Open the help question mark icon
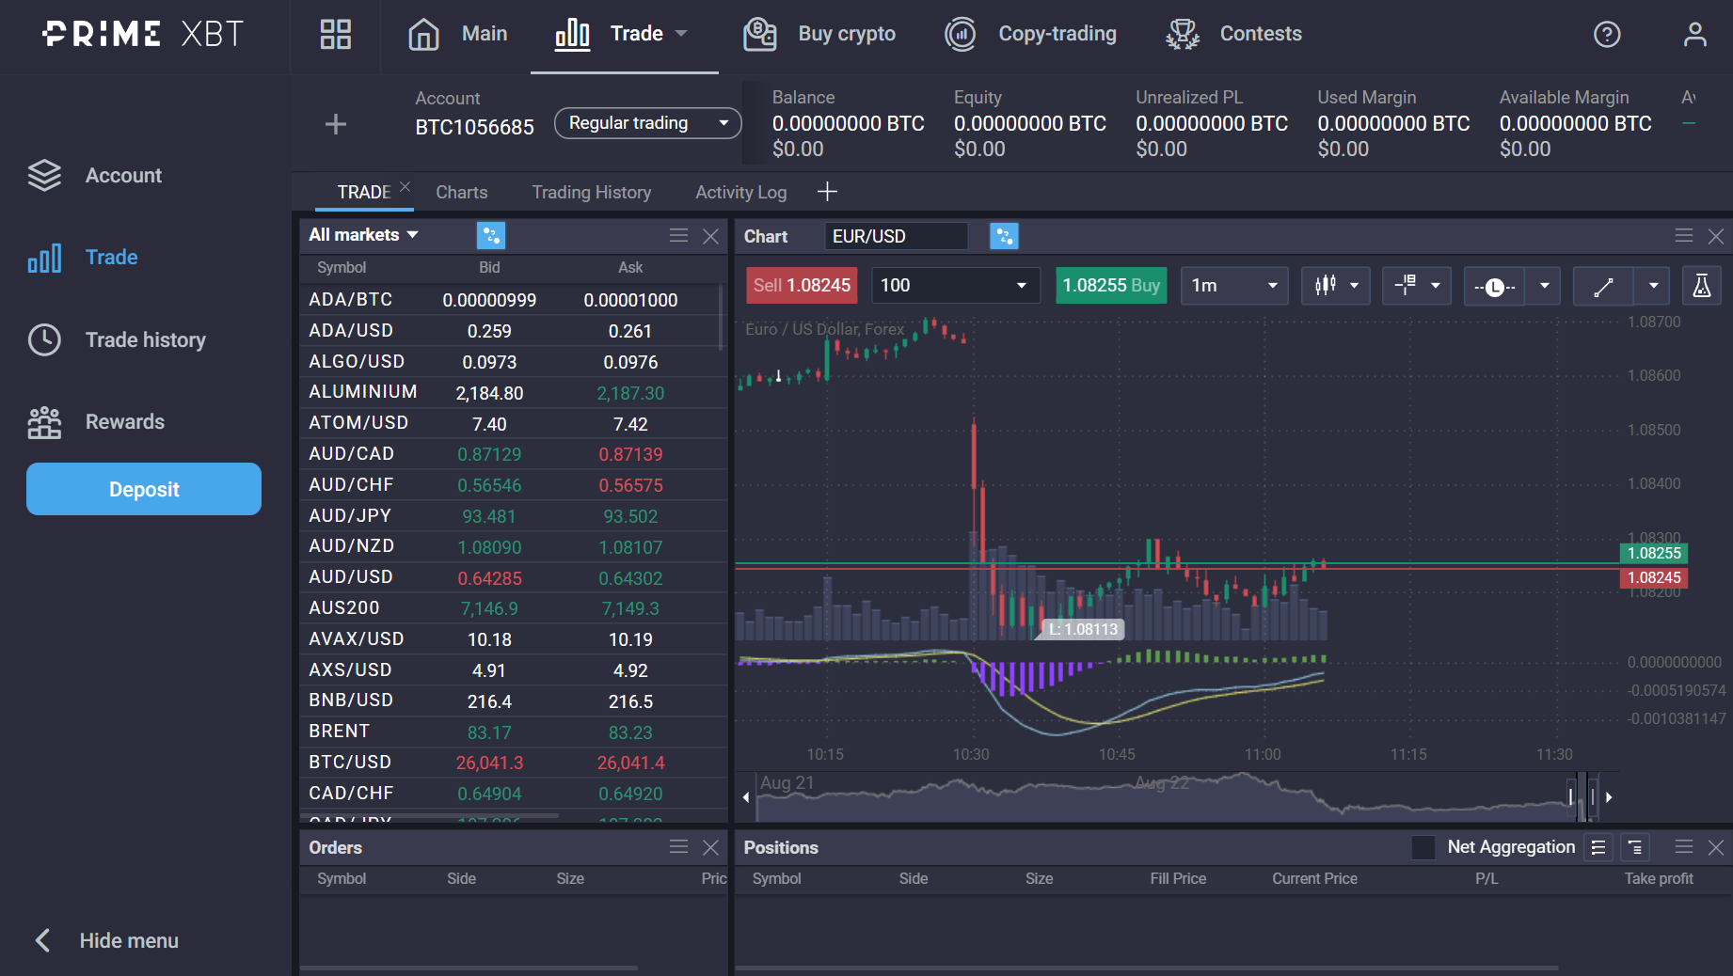Screen dimensions: 1733x976 [x=1607, y=35]
